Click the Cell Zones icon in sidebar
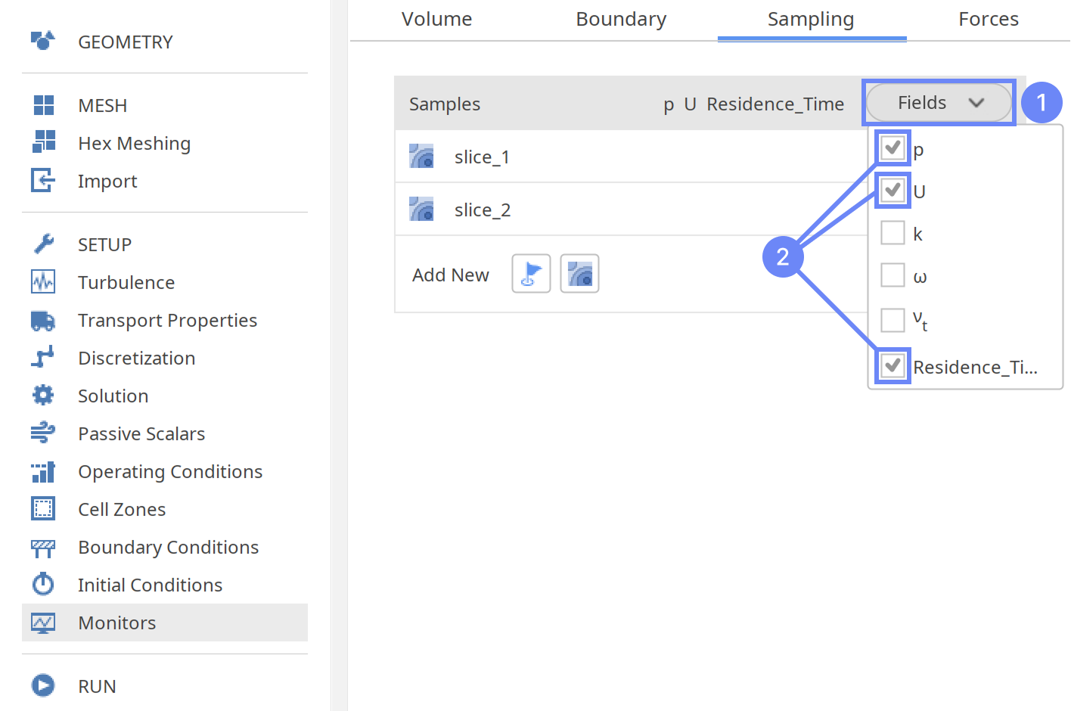This screenshot has height=711, width=1071. (x=43, y=509)
